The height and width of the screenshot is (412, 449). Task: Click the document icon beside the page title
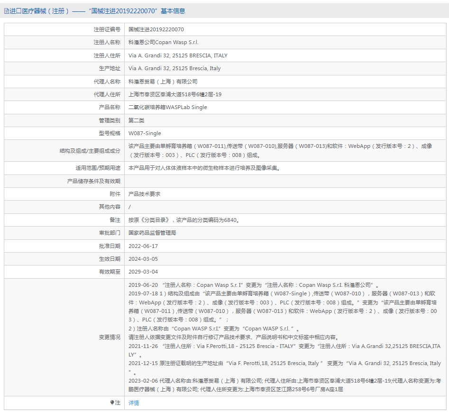click(x=6, y=11)
